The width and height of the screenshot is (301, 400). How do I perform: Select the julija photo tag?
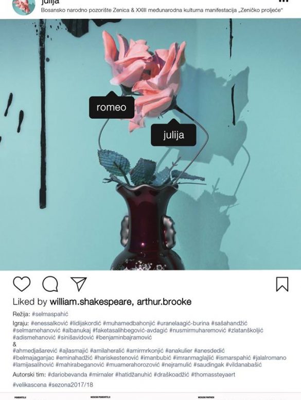[173, 135]
